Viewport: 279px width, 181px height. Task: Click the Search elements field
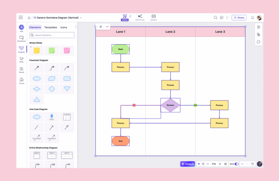[x=52, y=35]
